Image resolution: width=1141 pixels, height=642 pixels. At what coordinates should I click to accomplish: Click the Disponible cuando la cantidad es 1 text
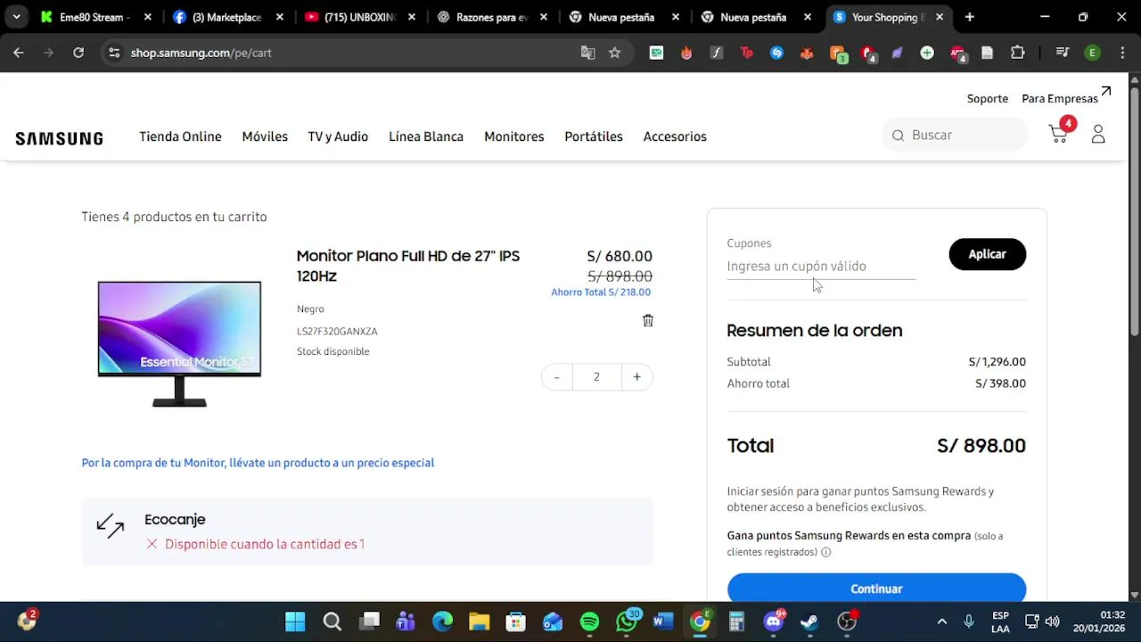[x=265, y=544]
